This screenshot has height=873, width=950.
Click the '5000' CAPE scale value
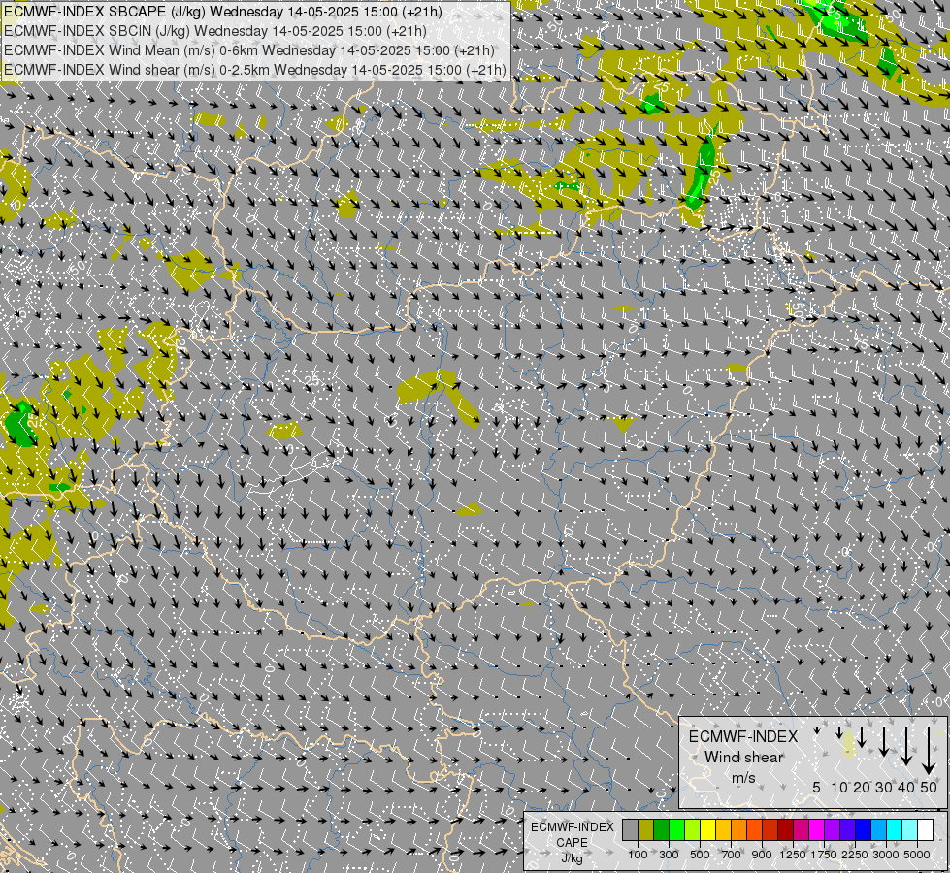917,855
